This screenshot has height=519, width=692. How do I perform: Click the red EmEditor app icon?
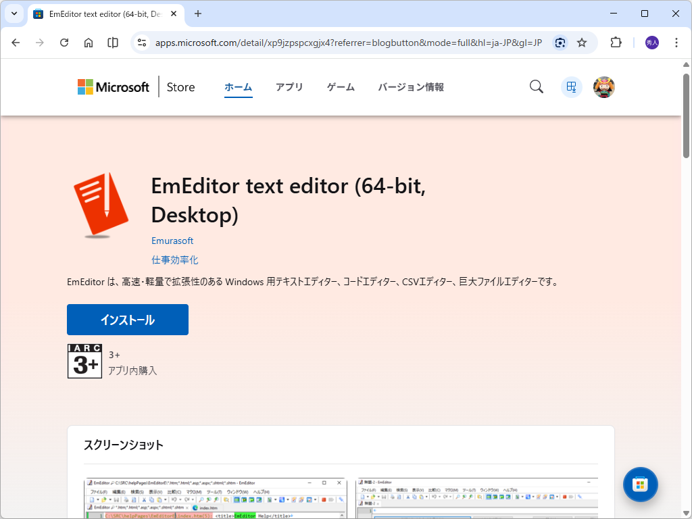coord(100,202)
